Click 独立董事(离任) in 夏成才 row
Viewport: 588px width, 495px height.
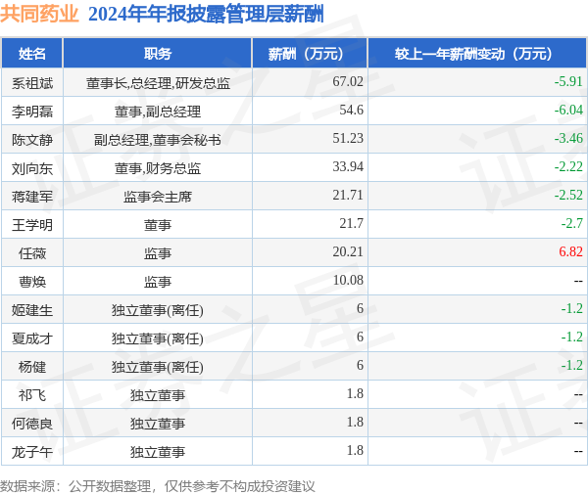click(x=158, y=338)
